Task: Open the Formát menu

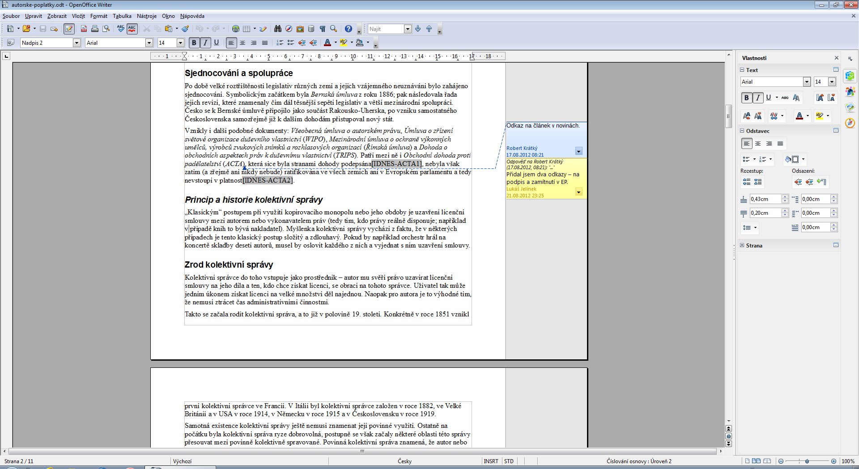Action: [x=99, y=16]
